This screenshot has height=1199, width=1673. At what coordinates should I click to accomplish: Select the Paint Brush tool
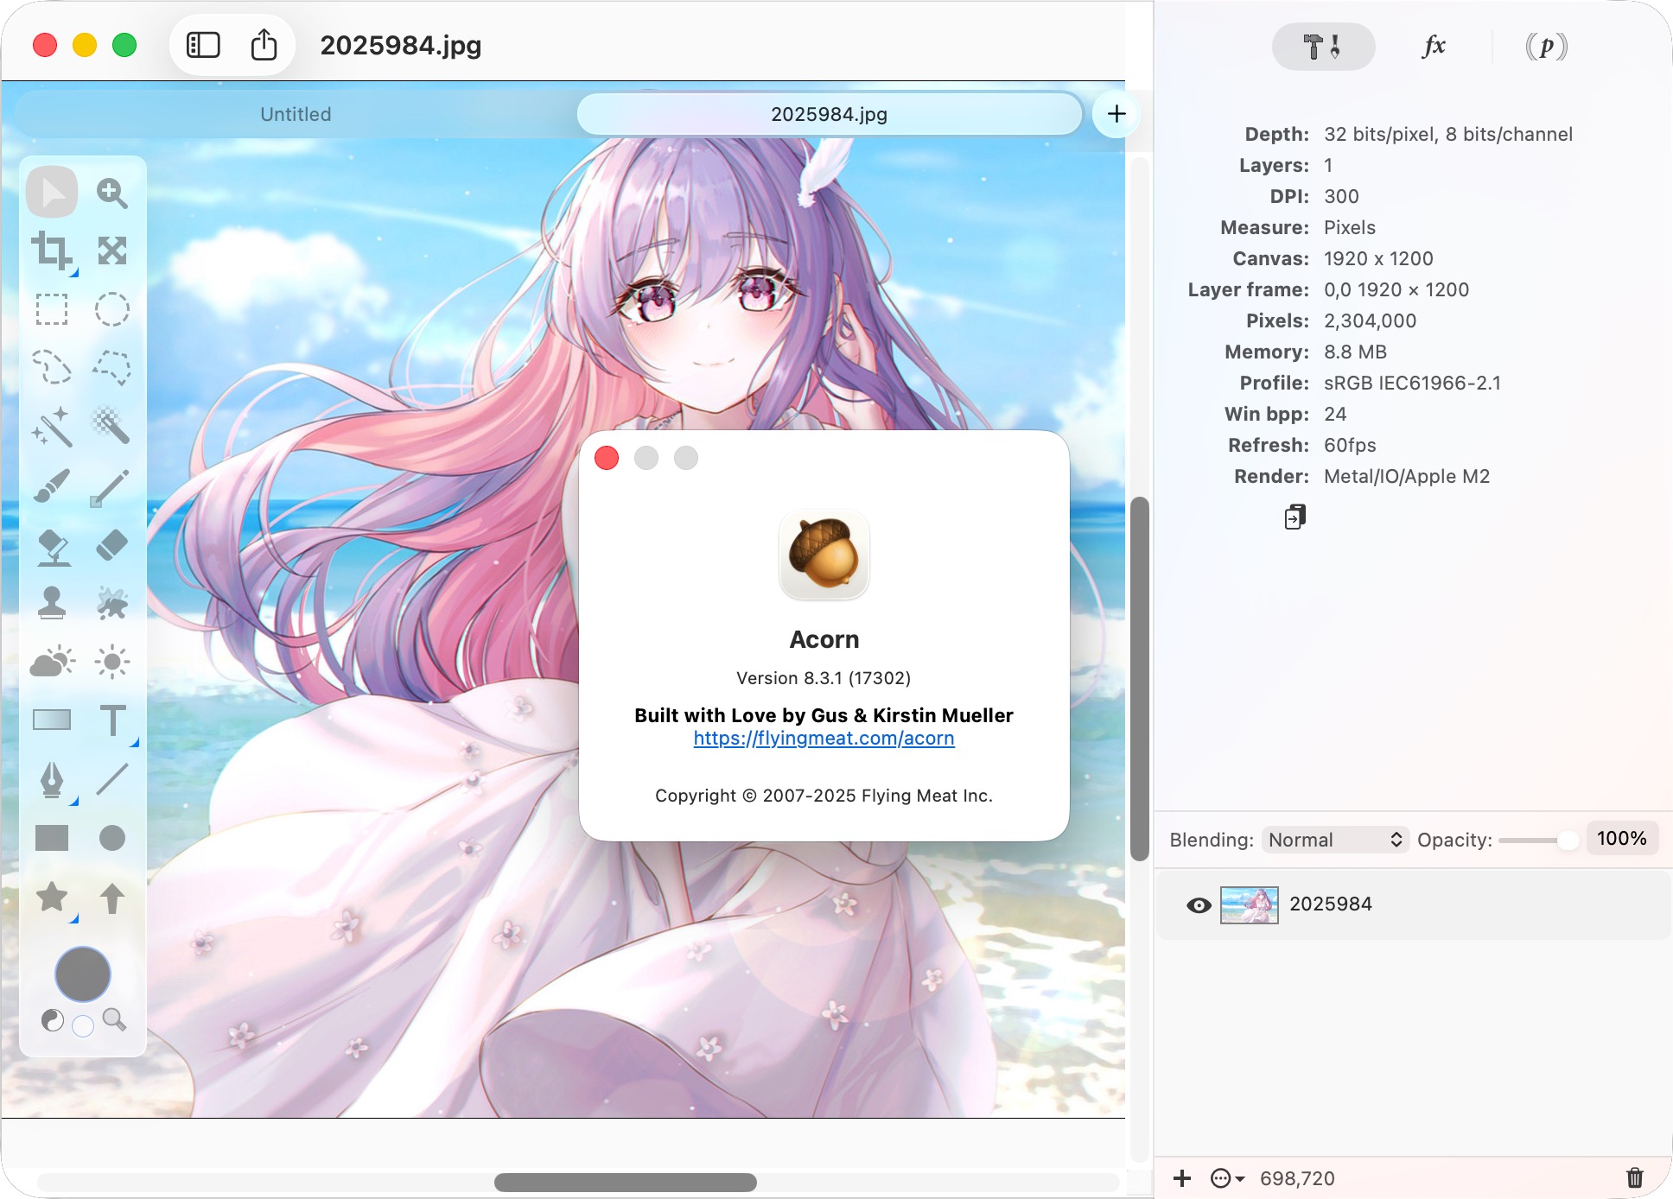tap(51, 485)
